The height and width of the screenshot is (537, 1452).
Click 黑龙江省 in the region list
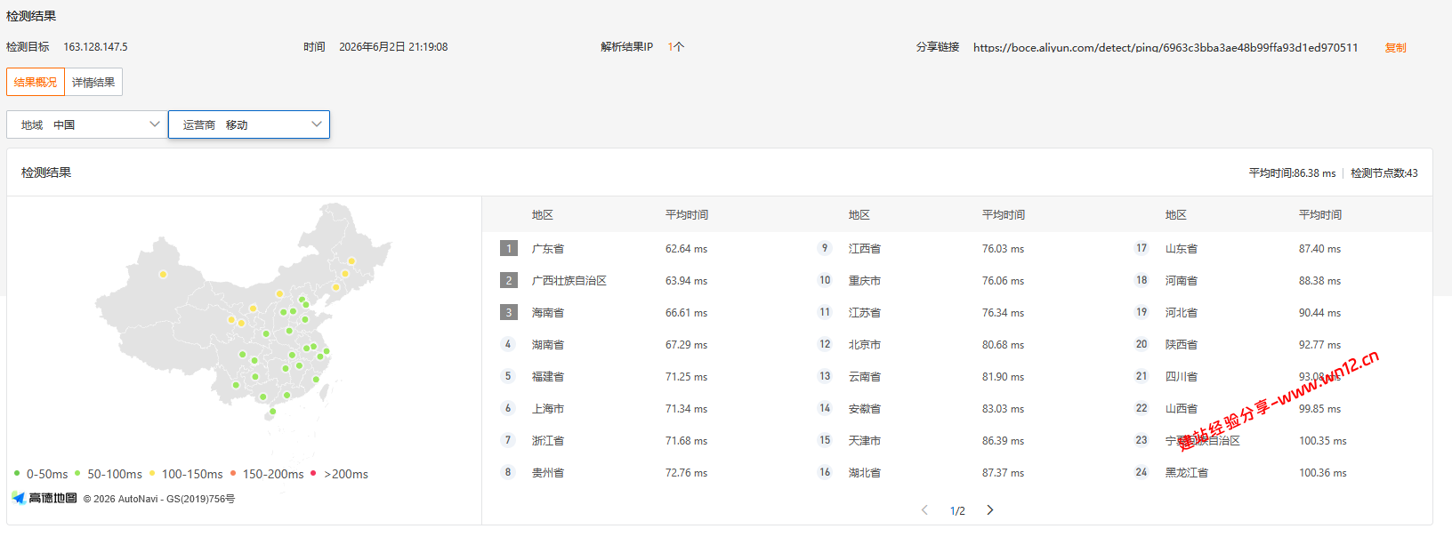click(1187, 473)
